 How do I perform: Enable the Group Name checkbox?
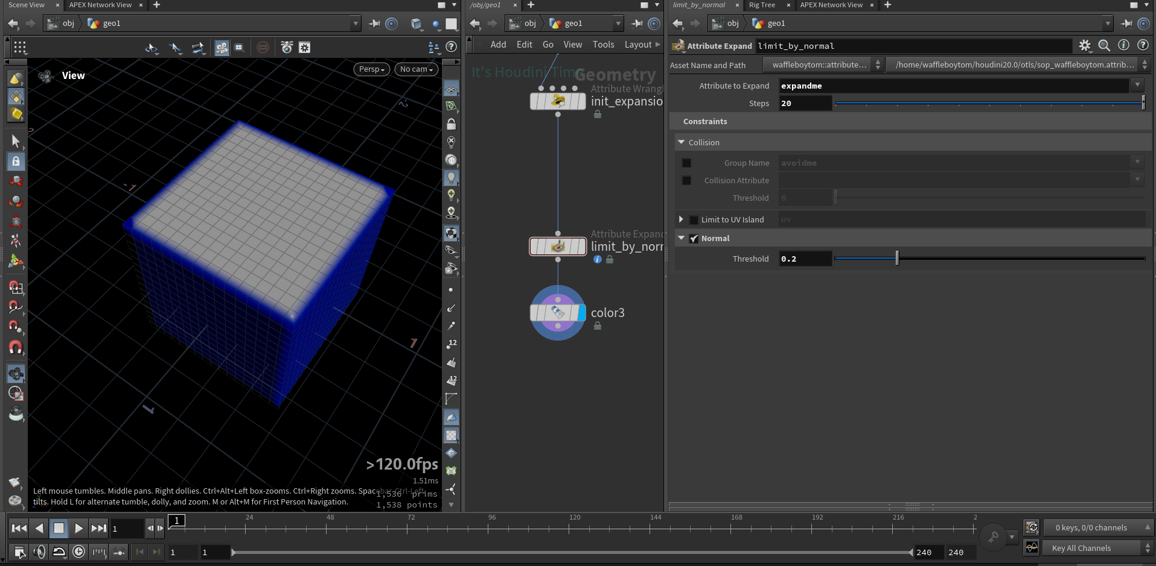[x=686, y=163]
